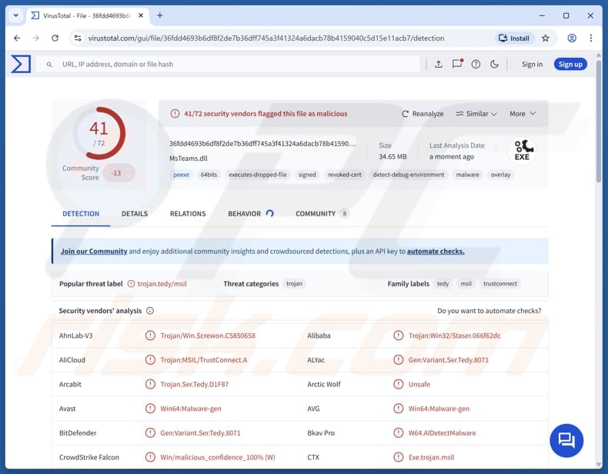This screenshot has width=608, height=474.
Task: Open the help question mark icon
Action: click(x=476, y=65)
